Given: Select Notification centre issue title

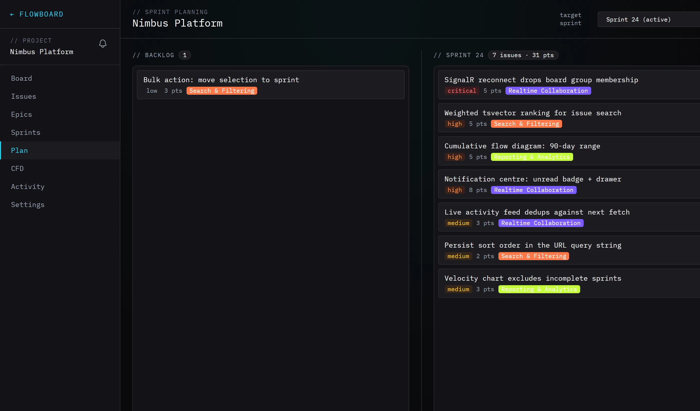Looking at the screenshot, I should click(533, 179).
